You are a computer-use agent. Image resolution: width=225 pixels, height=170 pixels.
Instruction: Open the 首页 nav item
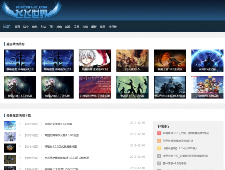coord(17,27)
